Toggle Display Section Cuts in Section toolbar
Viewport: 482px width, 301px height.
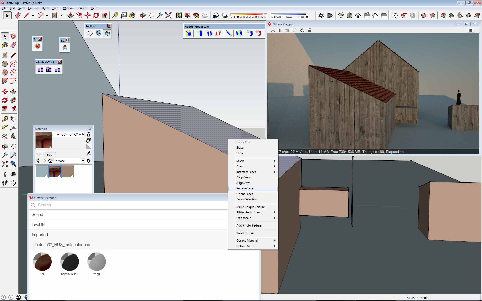click(x=107, y=33)
